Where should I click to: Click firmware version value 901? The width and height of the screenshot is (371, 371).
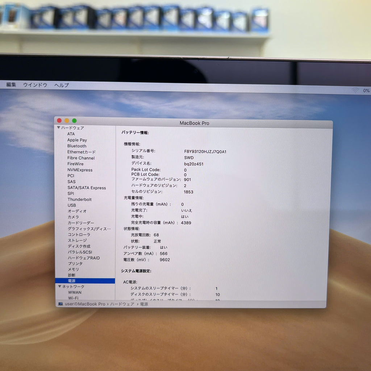coord(187,180)
